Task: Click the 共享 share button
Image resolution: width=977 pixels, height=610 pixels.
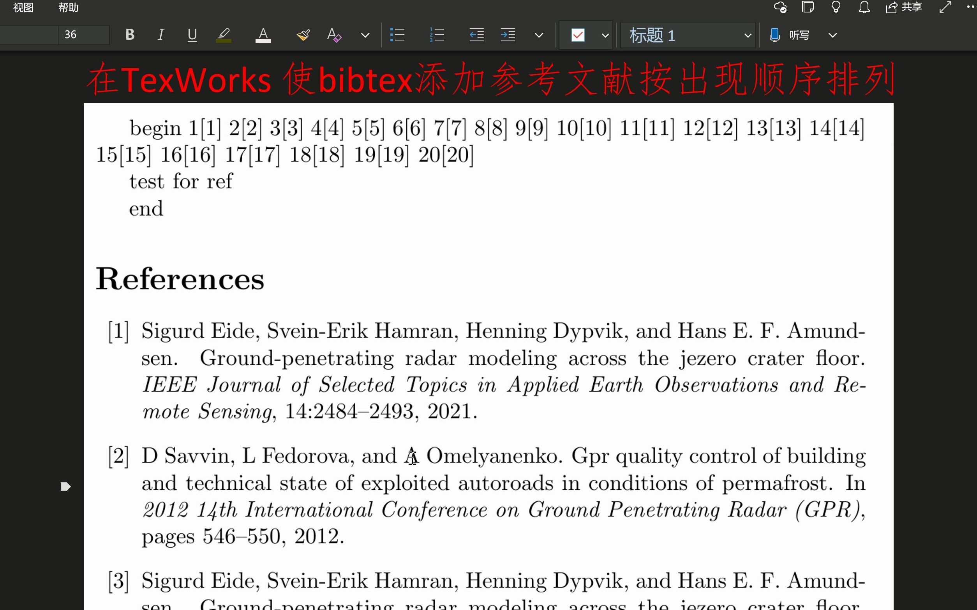Action: 904,7
